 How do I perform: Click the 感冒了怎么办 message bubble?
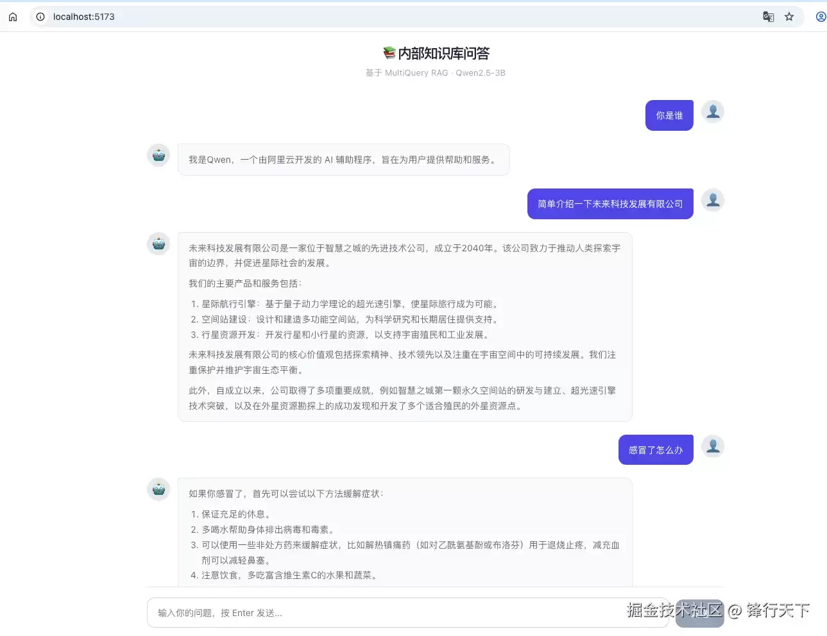pos(656,450)
